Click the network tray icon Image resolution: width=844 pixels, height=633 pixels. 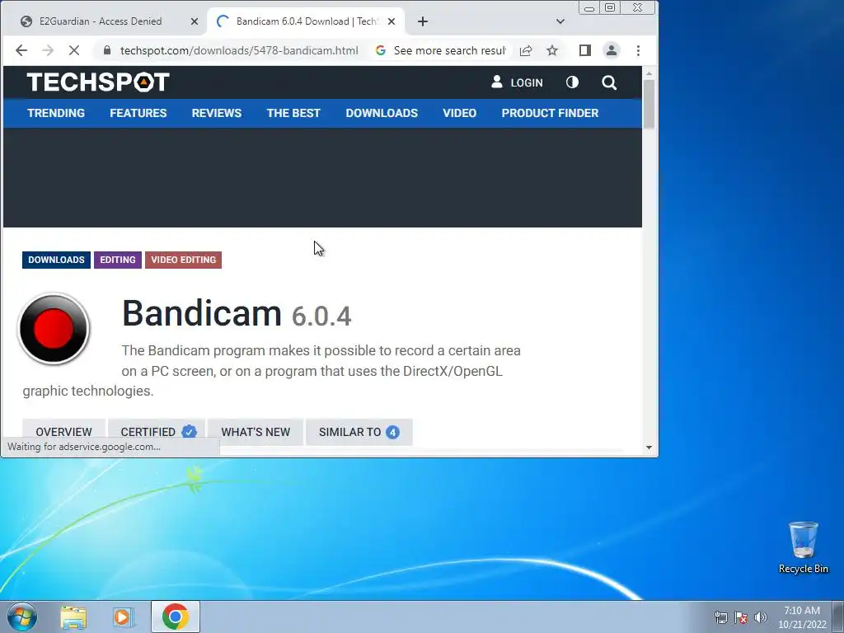720,617
